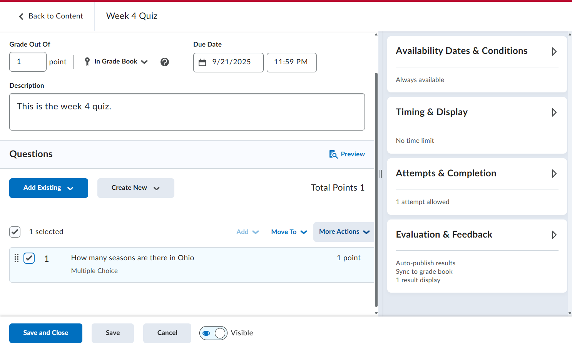The width and height of the screenshot is (572, 350).
Task: Click the 'Total Points 1' text
Action: [338, 188]
